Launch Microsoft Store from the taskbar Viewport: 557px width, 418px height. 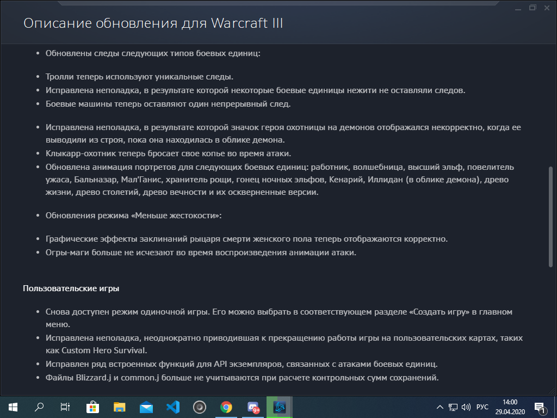pos(92,407)
